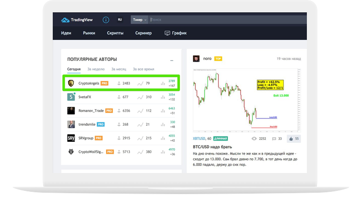Click CryptoAngels followers icon

click(119, 83)
